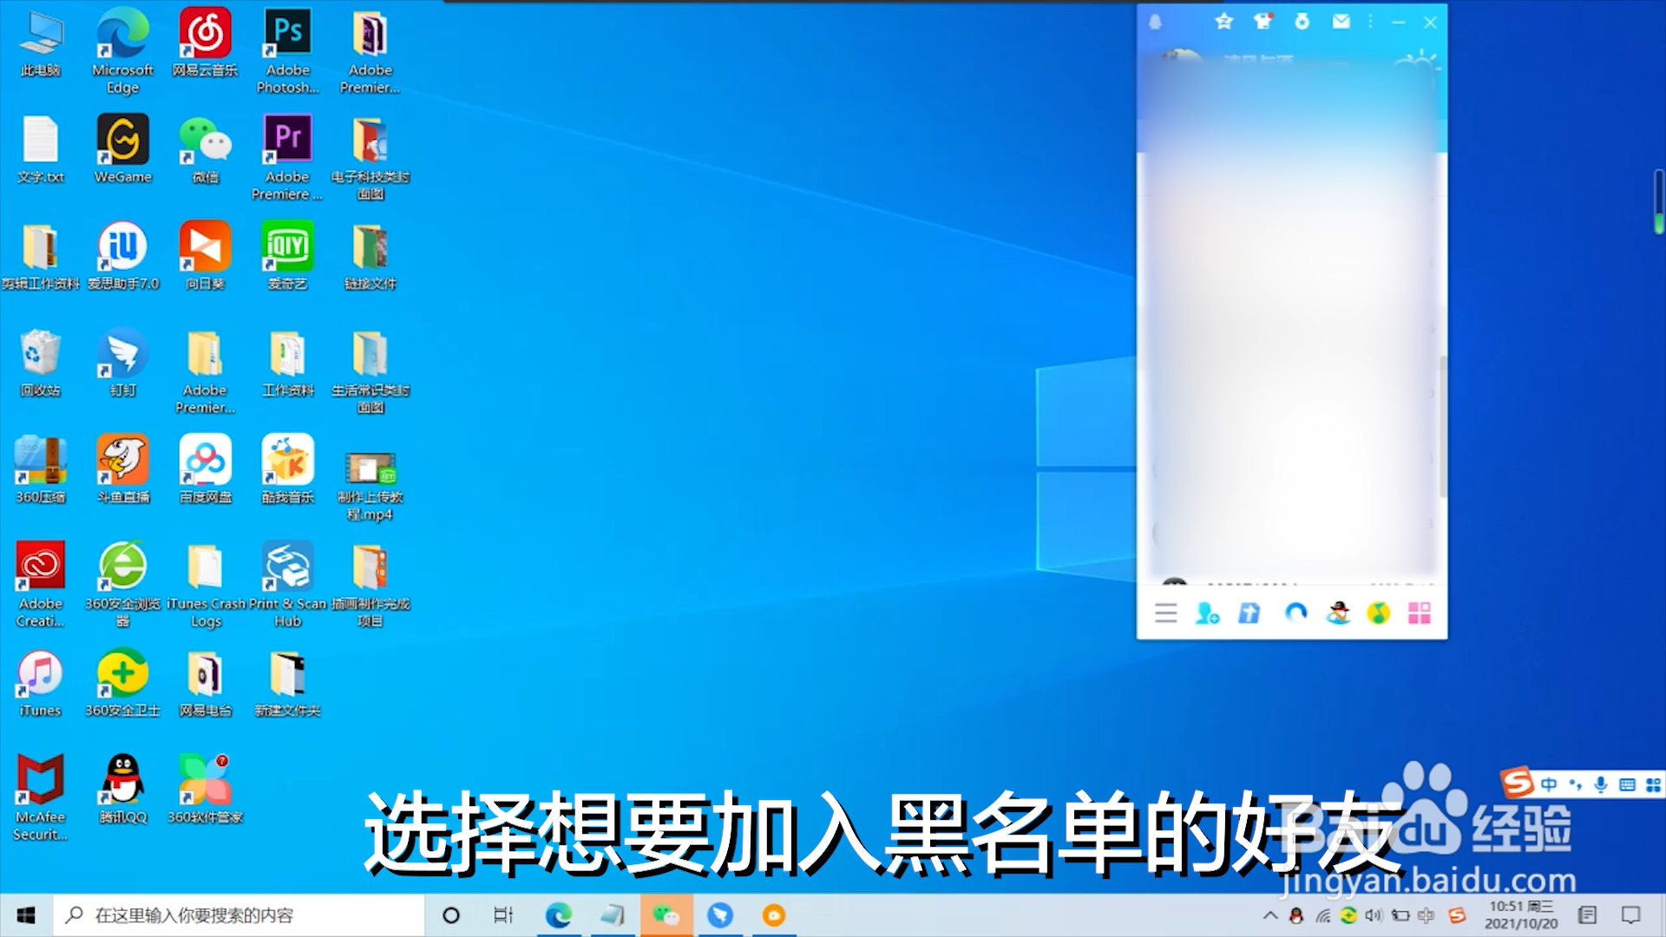Open WeGame desktop shortcut
Viewport: 1666px width, 937px height.
click(123, 148)
